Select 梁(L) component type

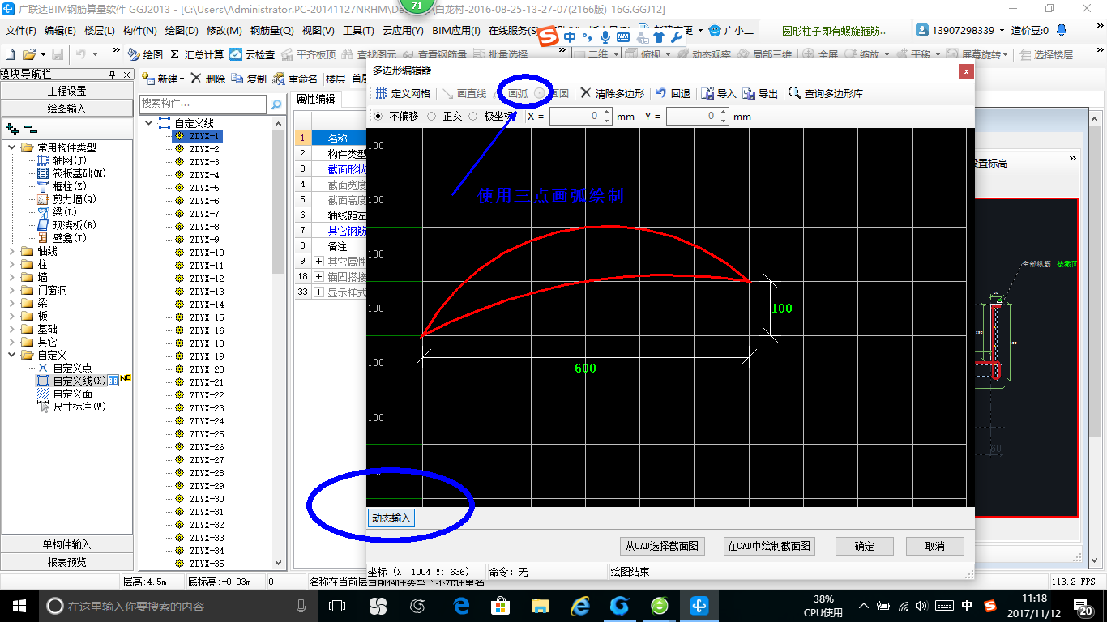click(x=57, y=212)
